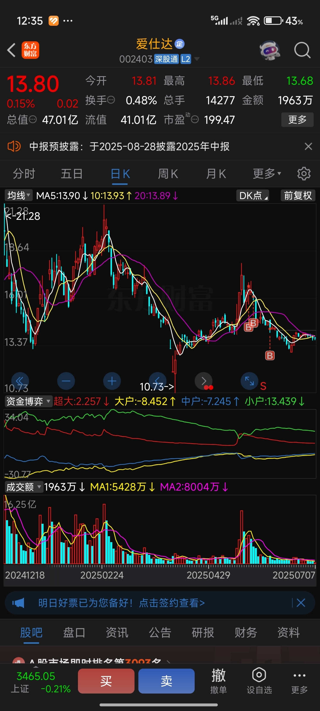This screenshot has width=320, height=711.
Task: Tap the megaphone promo icon
Action: [x=18, y=603]
